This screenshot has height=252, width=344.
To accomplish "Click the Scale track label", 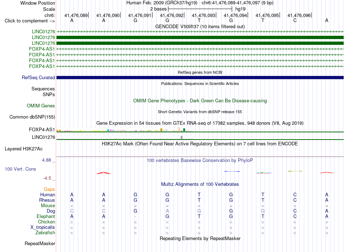I will (49, 9).
